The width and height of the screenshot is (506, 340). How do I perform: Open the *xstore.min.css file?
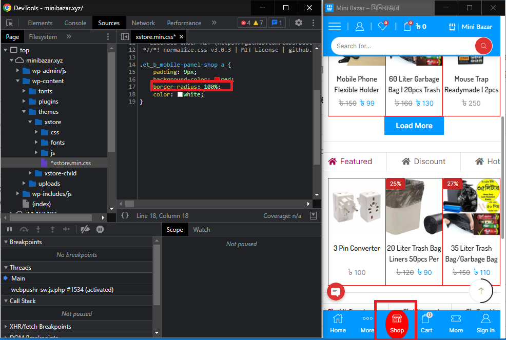tap(70, 163)
